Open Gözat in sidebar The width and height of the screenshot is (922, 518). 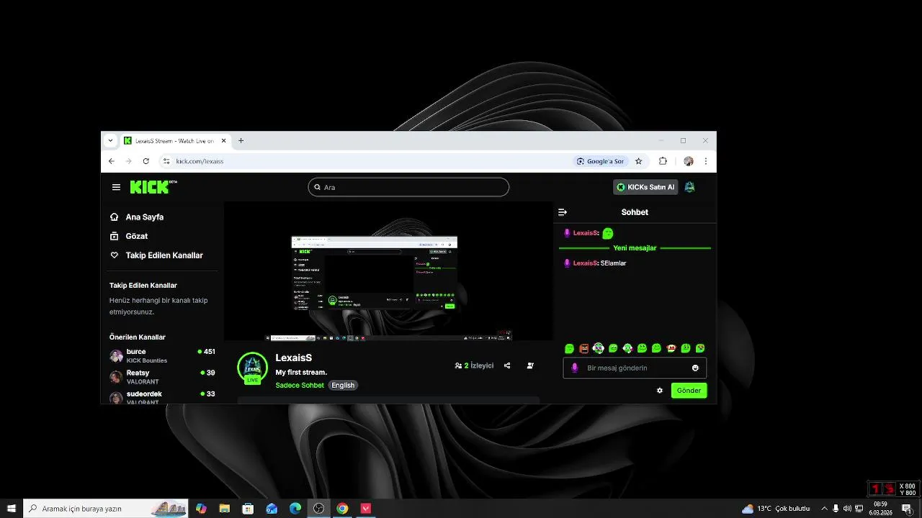point(129,236)
